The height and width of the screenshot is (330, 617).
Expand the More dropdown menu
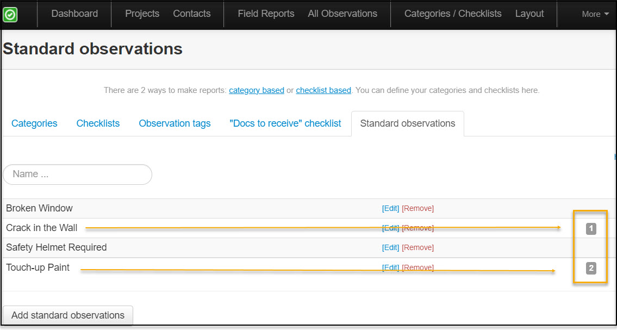click(595, 14)
